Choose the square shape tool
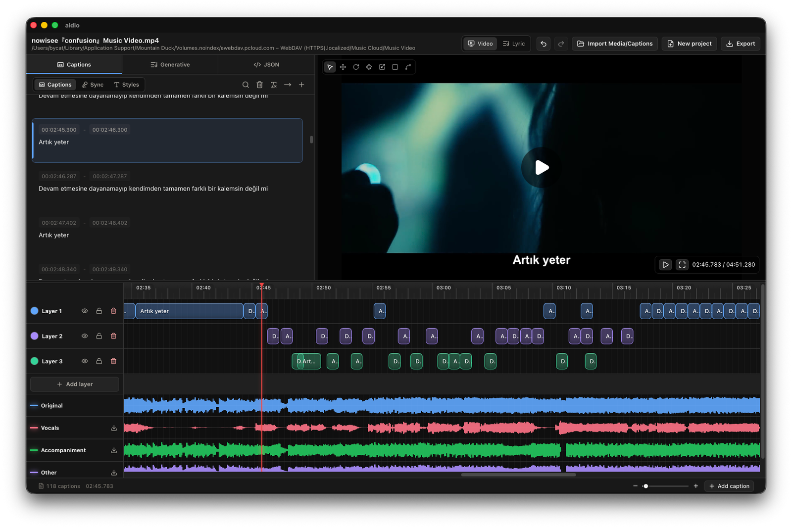The image size is (792, 528). pyautogui.click(x=395, y=67)
